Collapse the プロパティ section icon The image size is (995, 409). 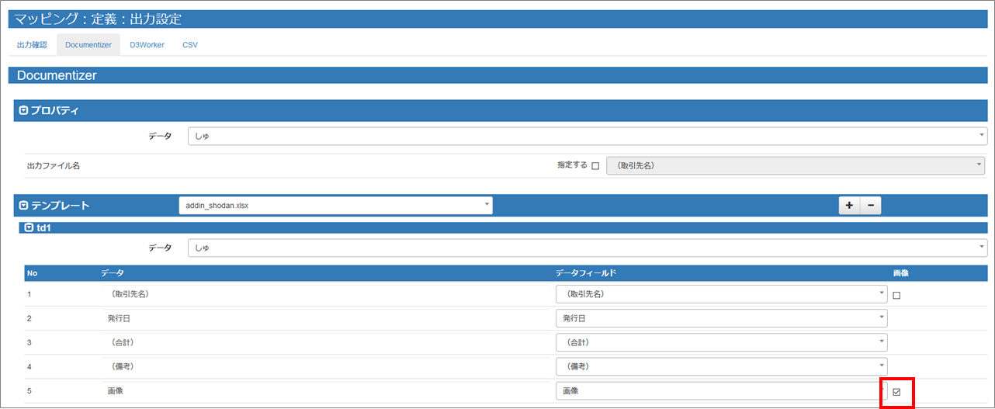tap(23, 111)
